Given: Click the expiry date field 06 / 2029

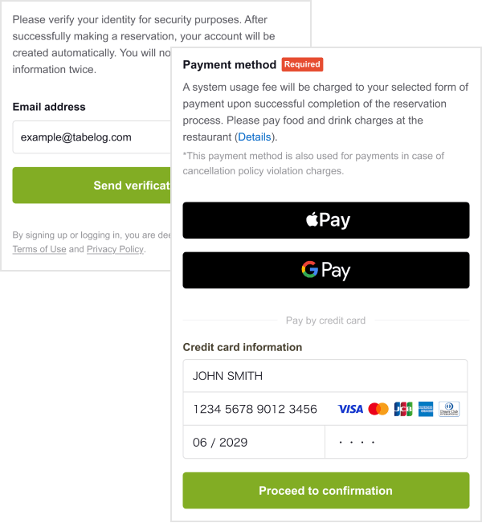Looking at the screenshot, I should coord(254,442).
